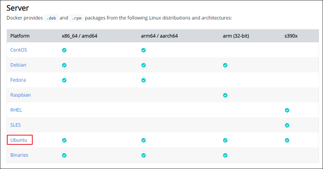
Task: Click Binaries arm 32-bit checkmark icon
Action: (225, 155)
